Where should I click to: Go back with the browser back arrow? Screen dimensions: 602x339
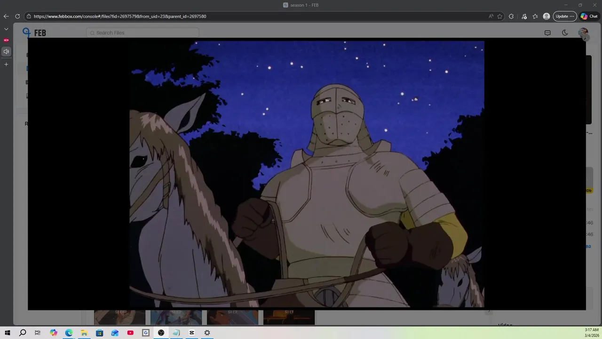[6, 16]
